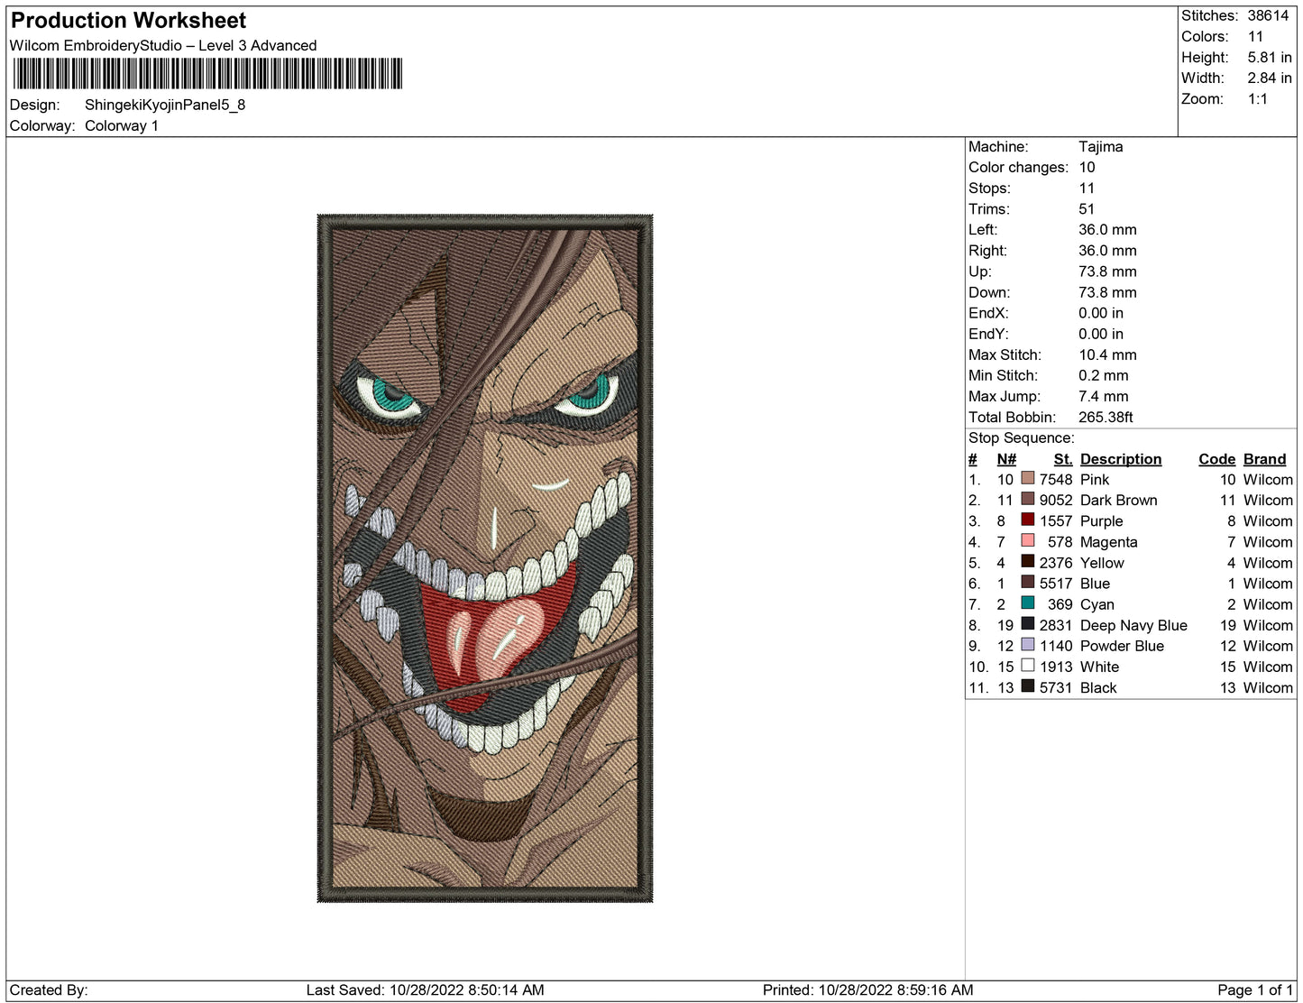Image resolution: width=1303 pixels, height=1003 pixels.
Task: Click the width value '2.84 in'
Action: point(1270,78)
